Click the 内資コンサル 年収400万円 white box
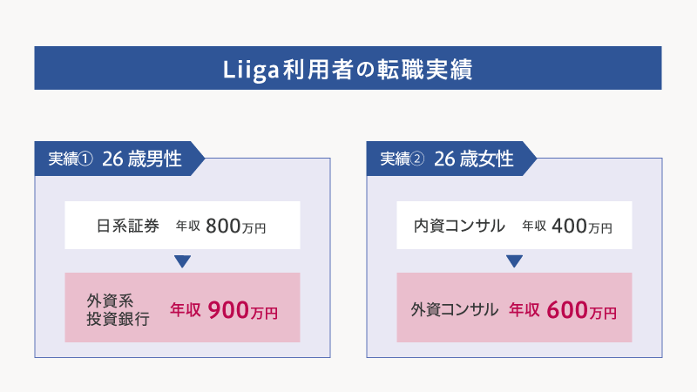 click(514, 226)
